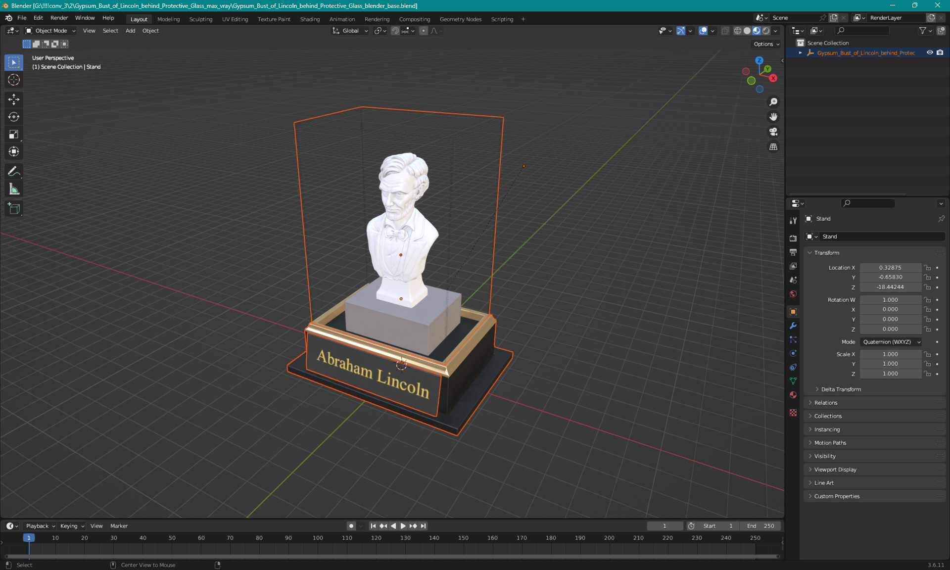Activate the Scale tool

(14, 134)
